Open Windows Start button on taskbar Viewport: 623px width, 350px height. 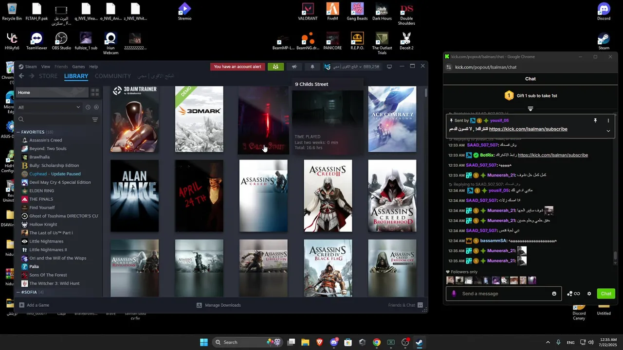pyautogui.click(x=204, y=342)
